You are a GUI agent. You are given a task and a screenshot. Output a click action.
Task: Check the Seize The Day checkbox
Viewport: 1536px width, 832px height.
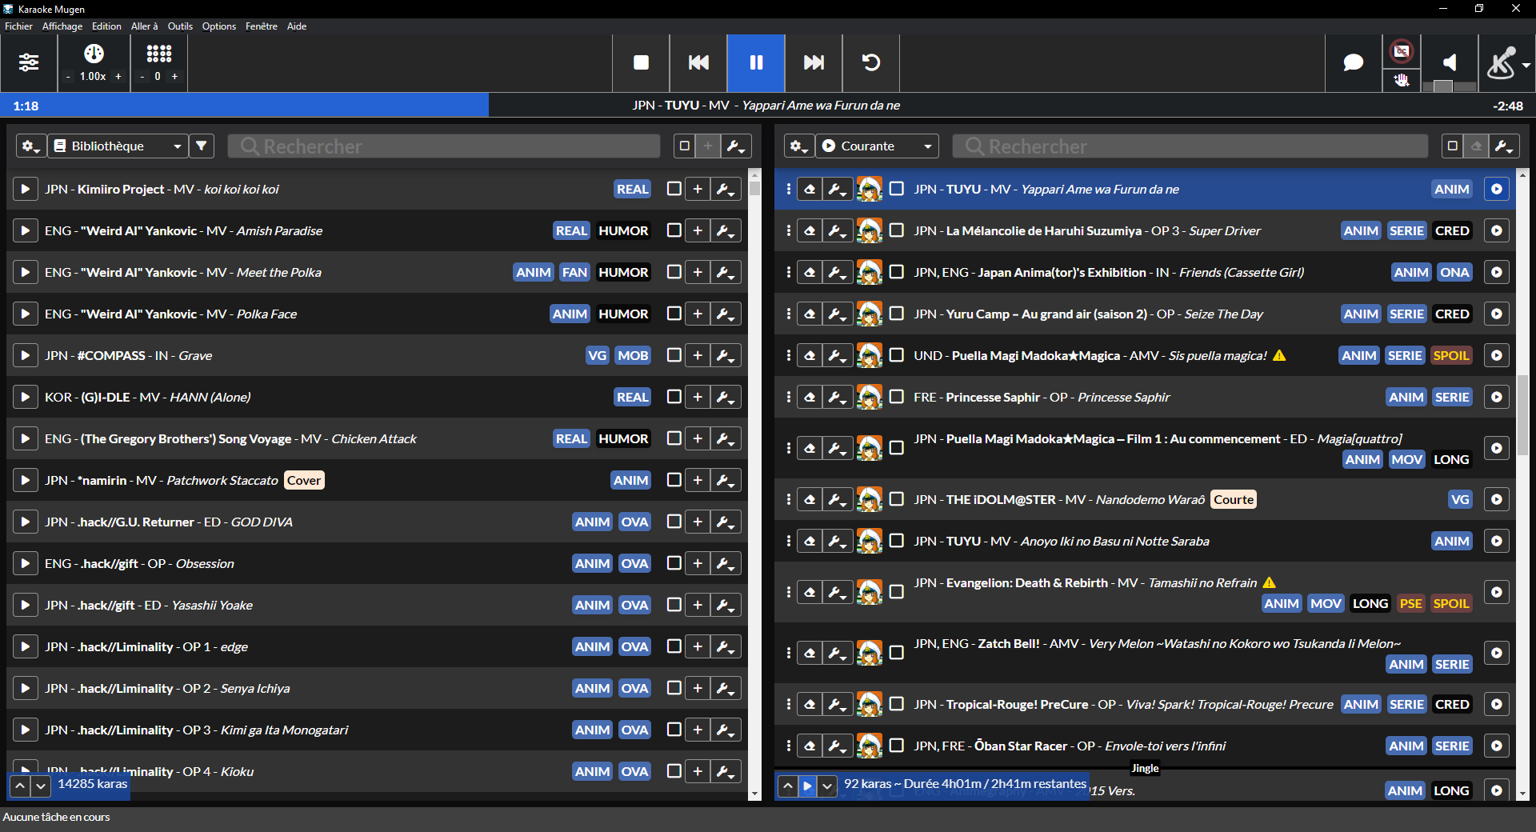(897, 314)
